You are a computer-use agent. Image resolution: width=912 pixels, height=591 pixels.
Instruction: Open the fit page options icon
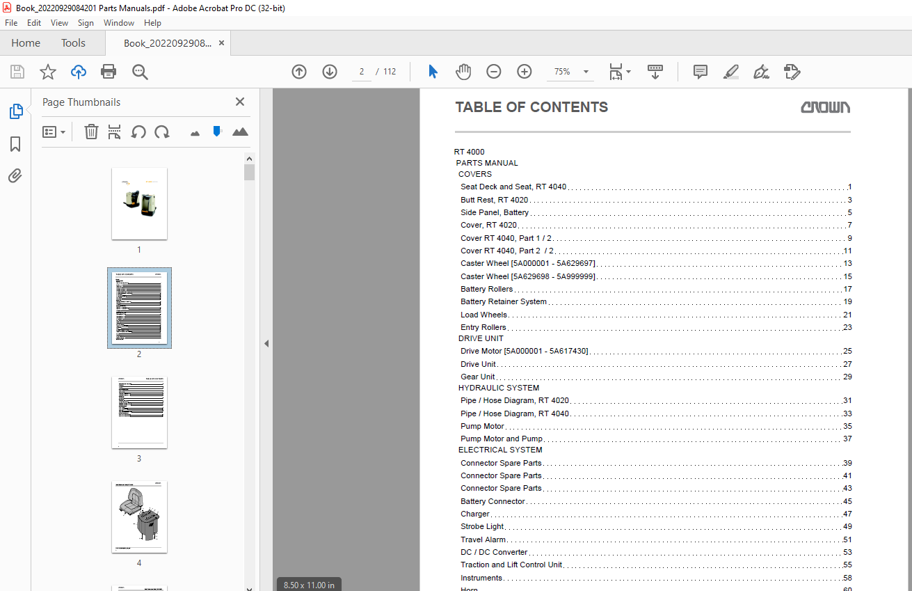(619, 72)
